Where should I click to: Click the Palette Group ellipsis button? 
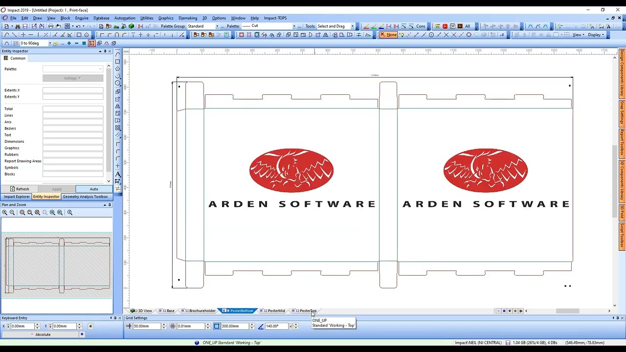(223, 26)
